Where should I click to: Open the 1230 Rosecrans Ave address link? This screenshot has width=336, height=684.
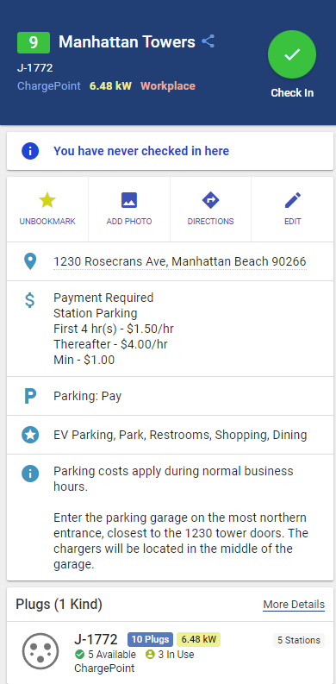pos(179,261)
